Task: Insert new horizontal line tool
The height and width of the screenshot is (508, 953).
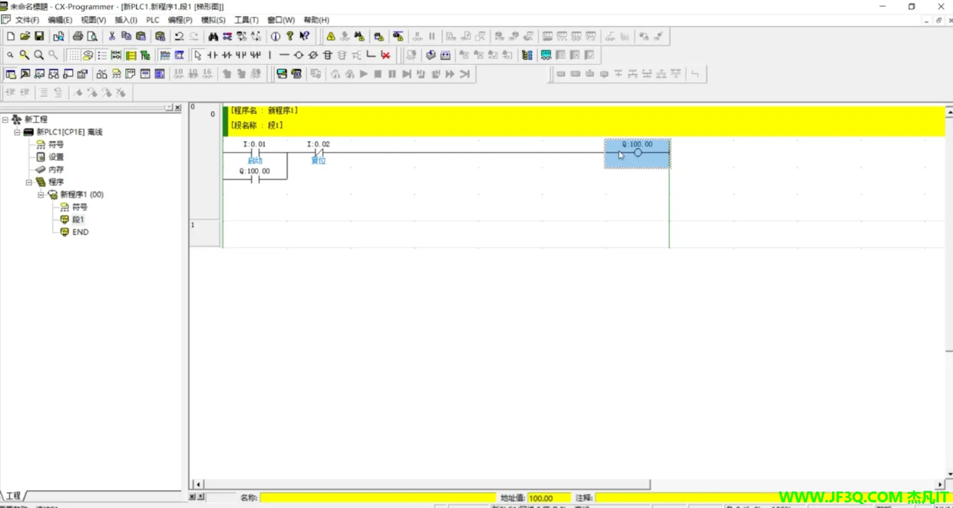Action: pyautogui.click(x=284, y=55)
